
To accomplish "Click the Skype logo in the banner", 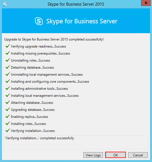I will (39, 21).
